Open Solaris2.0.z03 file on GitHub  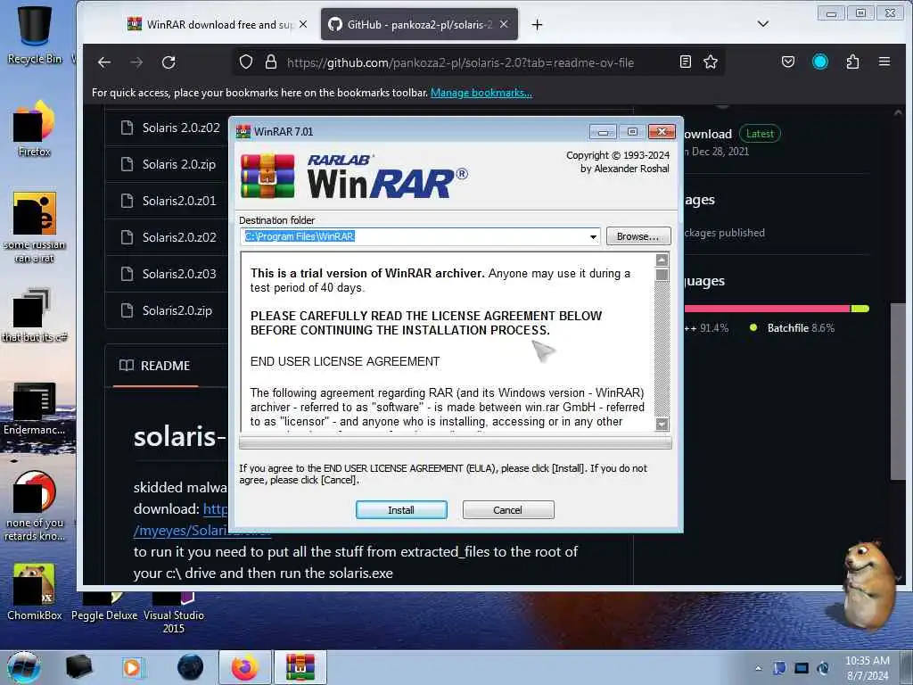pyautogui.click(x=179, y=274)
